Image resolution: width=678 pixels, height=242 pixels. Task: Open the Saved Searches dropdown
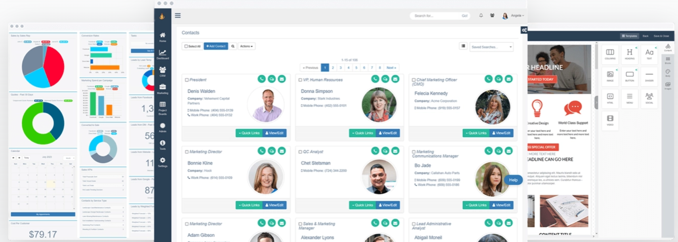point(491,47)
